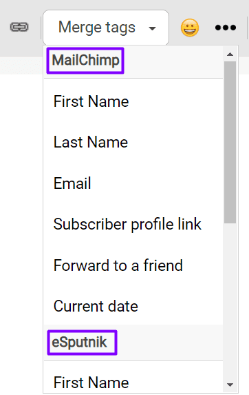This screenshot has width=249, height=395.
Task: Select Forward to a friend tag
Action: tap(133, 265)
